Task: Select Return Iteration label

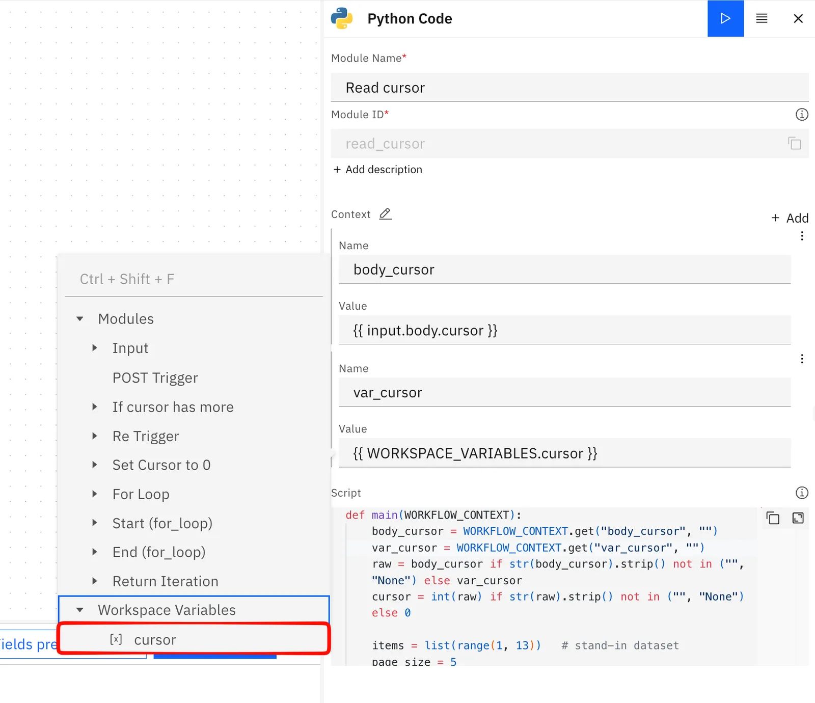Action: point(165,581)
